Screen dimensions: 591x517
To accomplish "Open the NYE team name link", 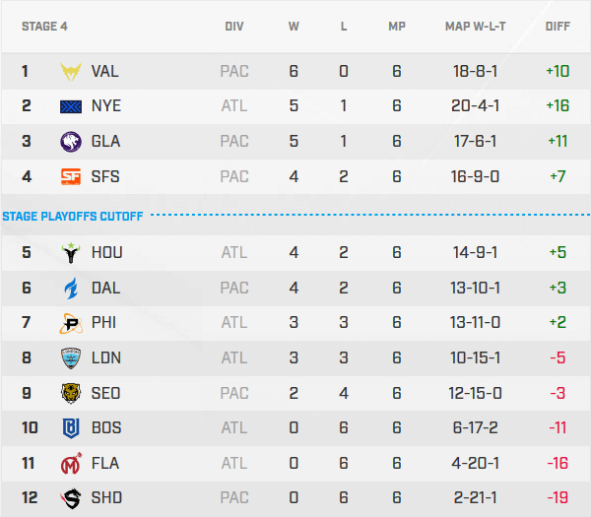I will [x=105, y=106].
